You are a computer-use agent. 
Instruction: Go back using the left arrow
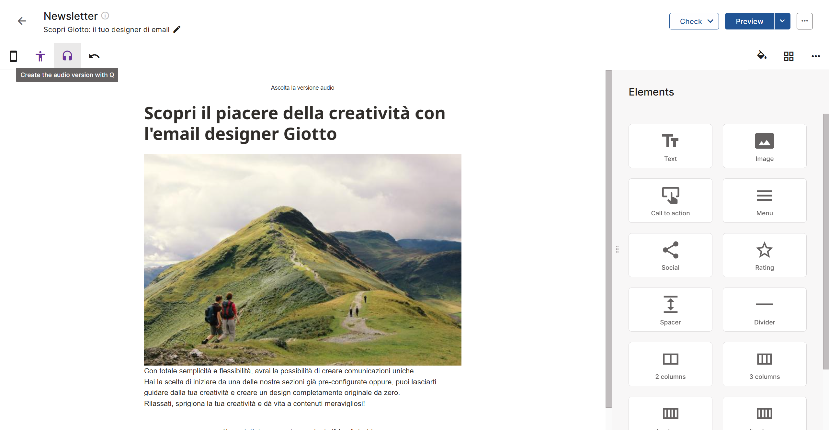pyautogui.click(x=22, y=21)
